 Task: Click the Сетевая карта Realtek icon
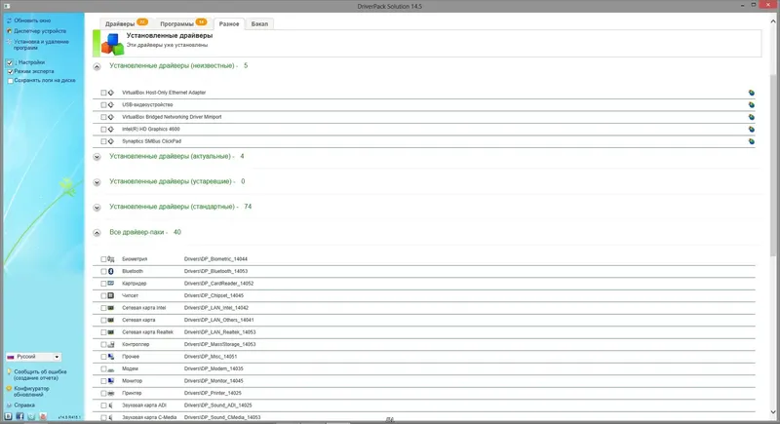point(111,332)
